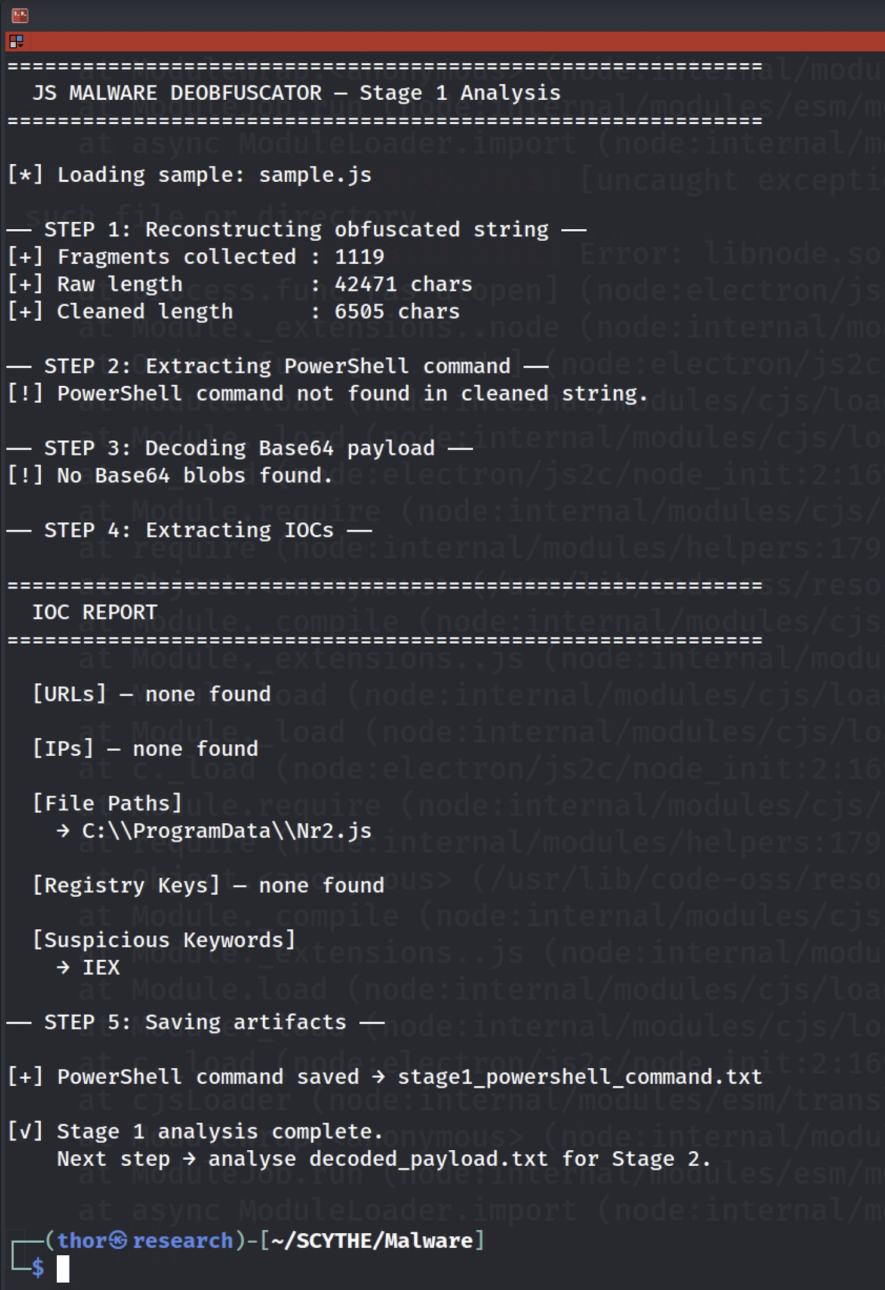This screenshot has width=885, height=1290.
Task: Open the terminal grouping dropdown menu icon
Action: (x=16, y=41)
